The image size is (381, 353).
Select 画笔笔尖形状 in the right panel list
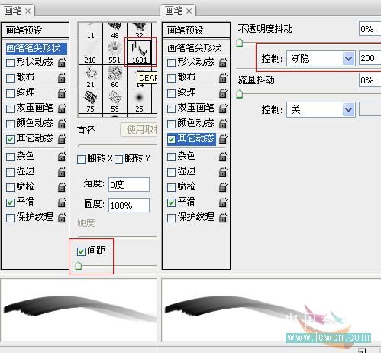[x=195, y=48]
